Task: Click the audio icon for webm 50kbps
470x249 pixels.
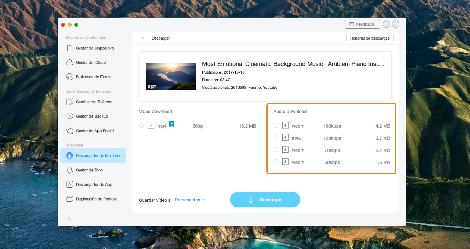Action: click(285, 162)
